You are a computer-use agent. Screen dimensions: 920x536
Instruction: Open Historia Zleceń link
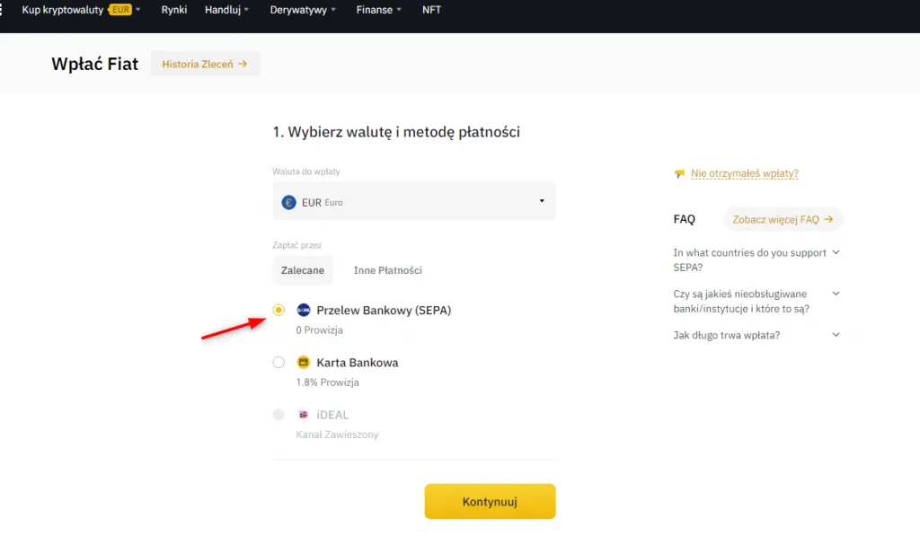tap(205, 64)
